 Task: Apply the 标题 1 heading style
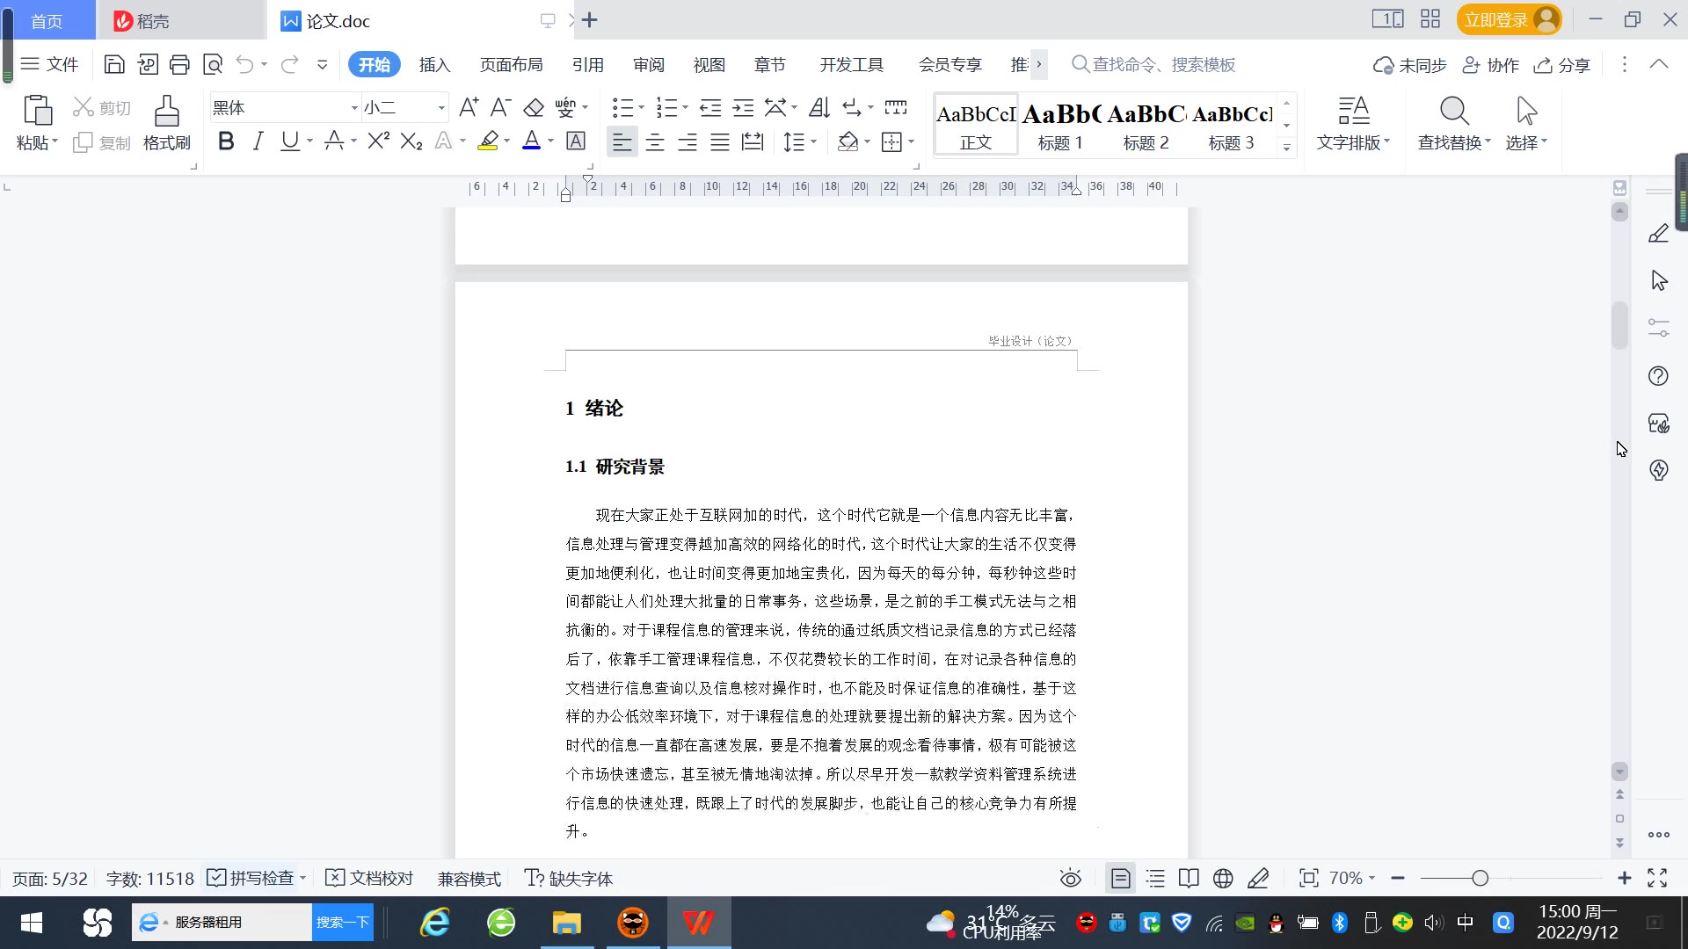[1060, 125]
